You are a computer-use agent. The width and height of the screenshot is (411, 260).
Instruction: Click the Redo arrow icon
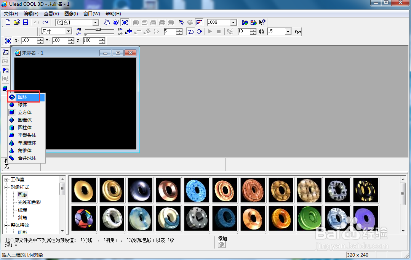point(45,22)
